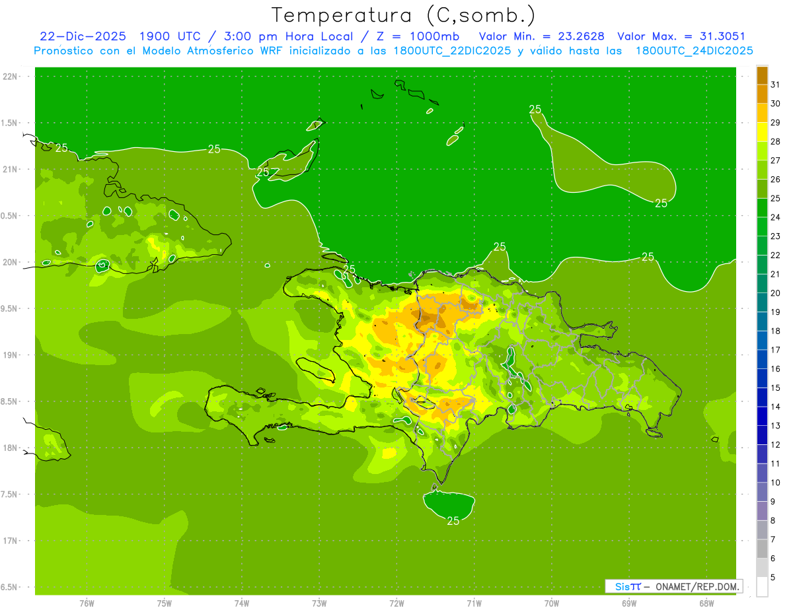Click the legend scale value '23'
This screenshot has height=612, width=793.
(x=775, y=236)
